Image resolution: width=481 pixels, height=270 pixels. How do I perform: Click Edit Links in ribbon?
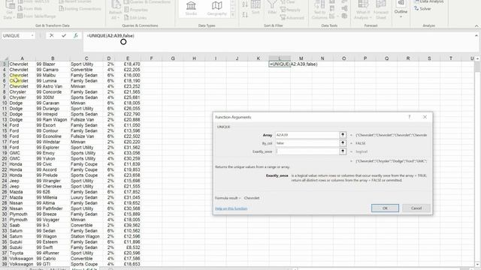pyautogui.click(x=135, y=18)
